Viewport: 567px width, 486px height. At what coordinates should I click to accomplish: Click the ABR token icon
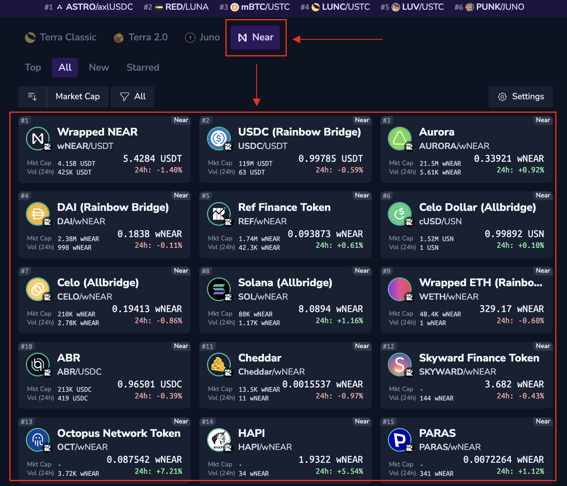(x=38, y=364)
